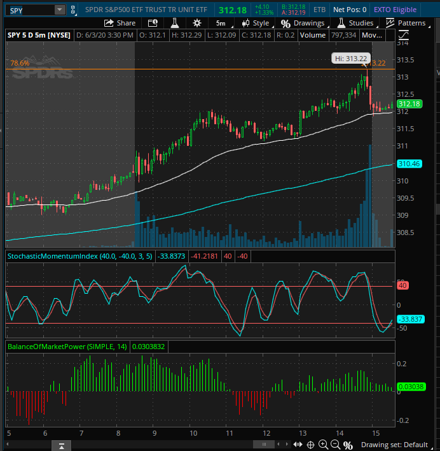Click the truncated Mov... study label
The height and width of the screenshot is (451, 440).
(x=372, y=35)
